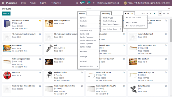Choose Link menu in spreadsheet
Viewport: 172px width, 97px height.
click(135, 26)
